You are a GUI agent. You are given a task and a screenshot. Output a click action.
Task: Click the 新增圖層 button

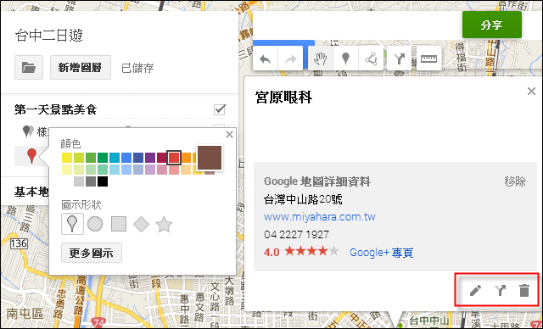pyautogui.click(x=81, y=68)
